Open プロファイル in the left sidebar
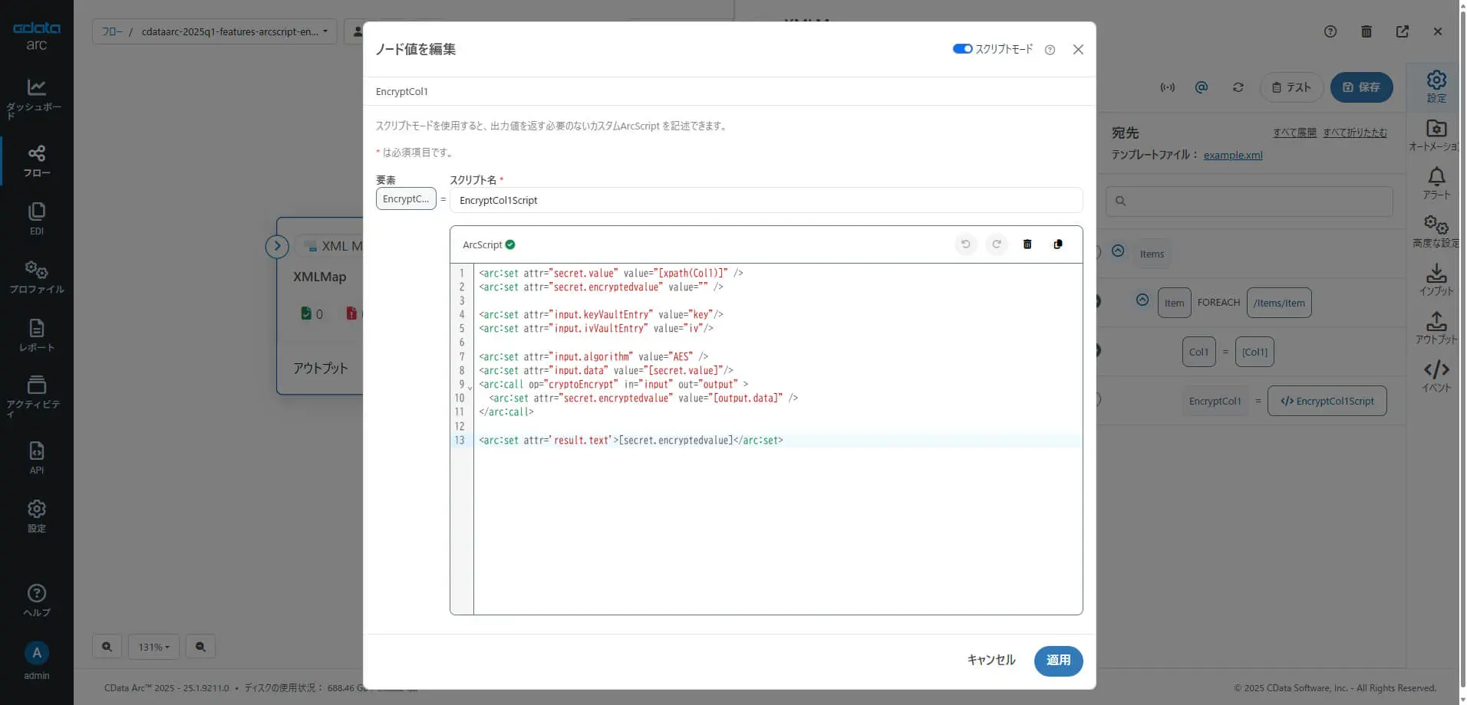Viewport: 1467px width, 705px height. pyautogui.click(x=36, y=277)
